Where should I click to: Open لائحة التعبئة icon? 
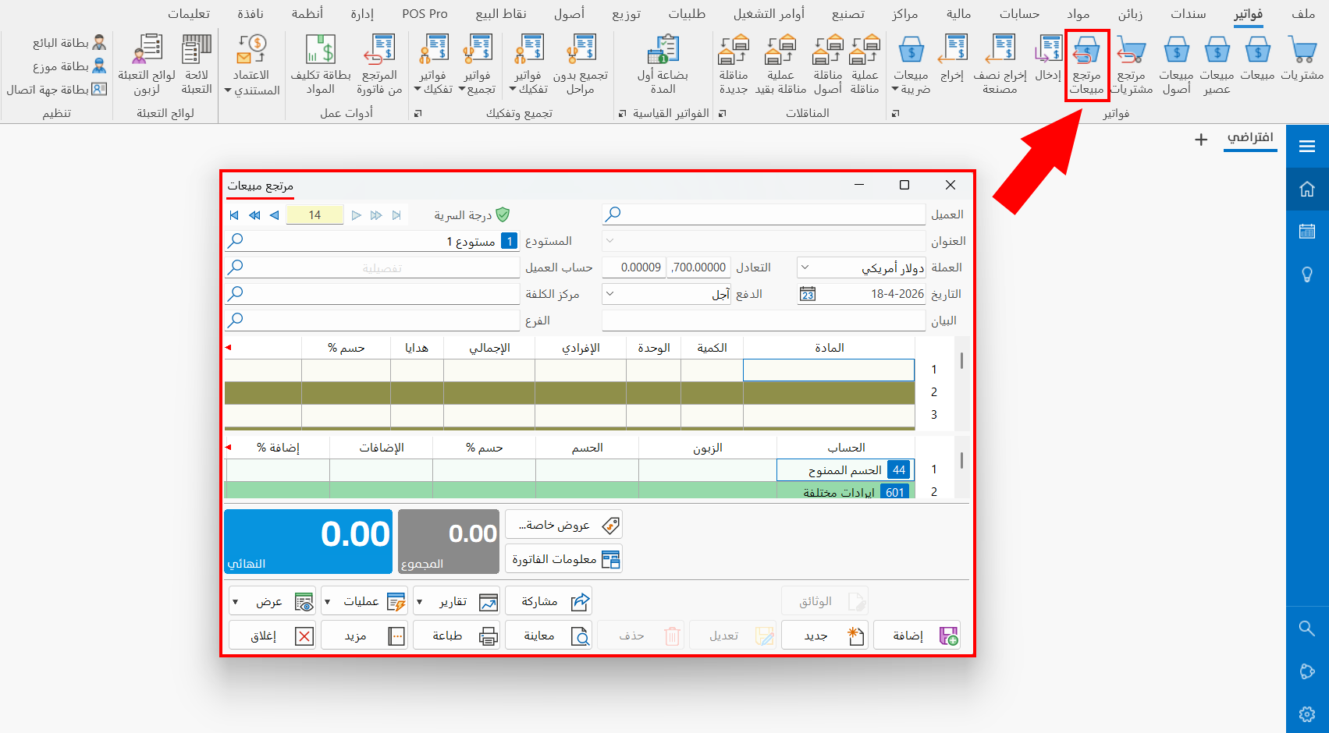click(x=197, y=66)
